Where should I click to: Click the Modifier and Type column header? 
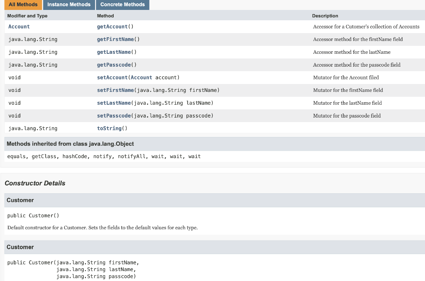coord(27,16)
